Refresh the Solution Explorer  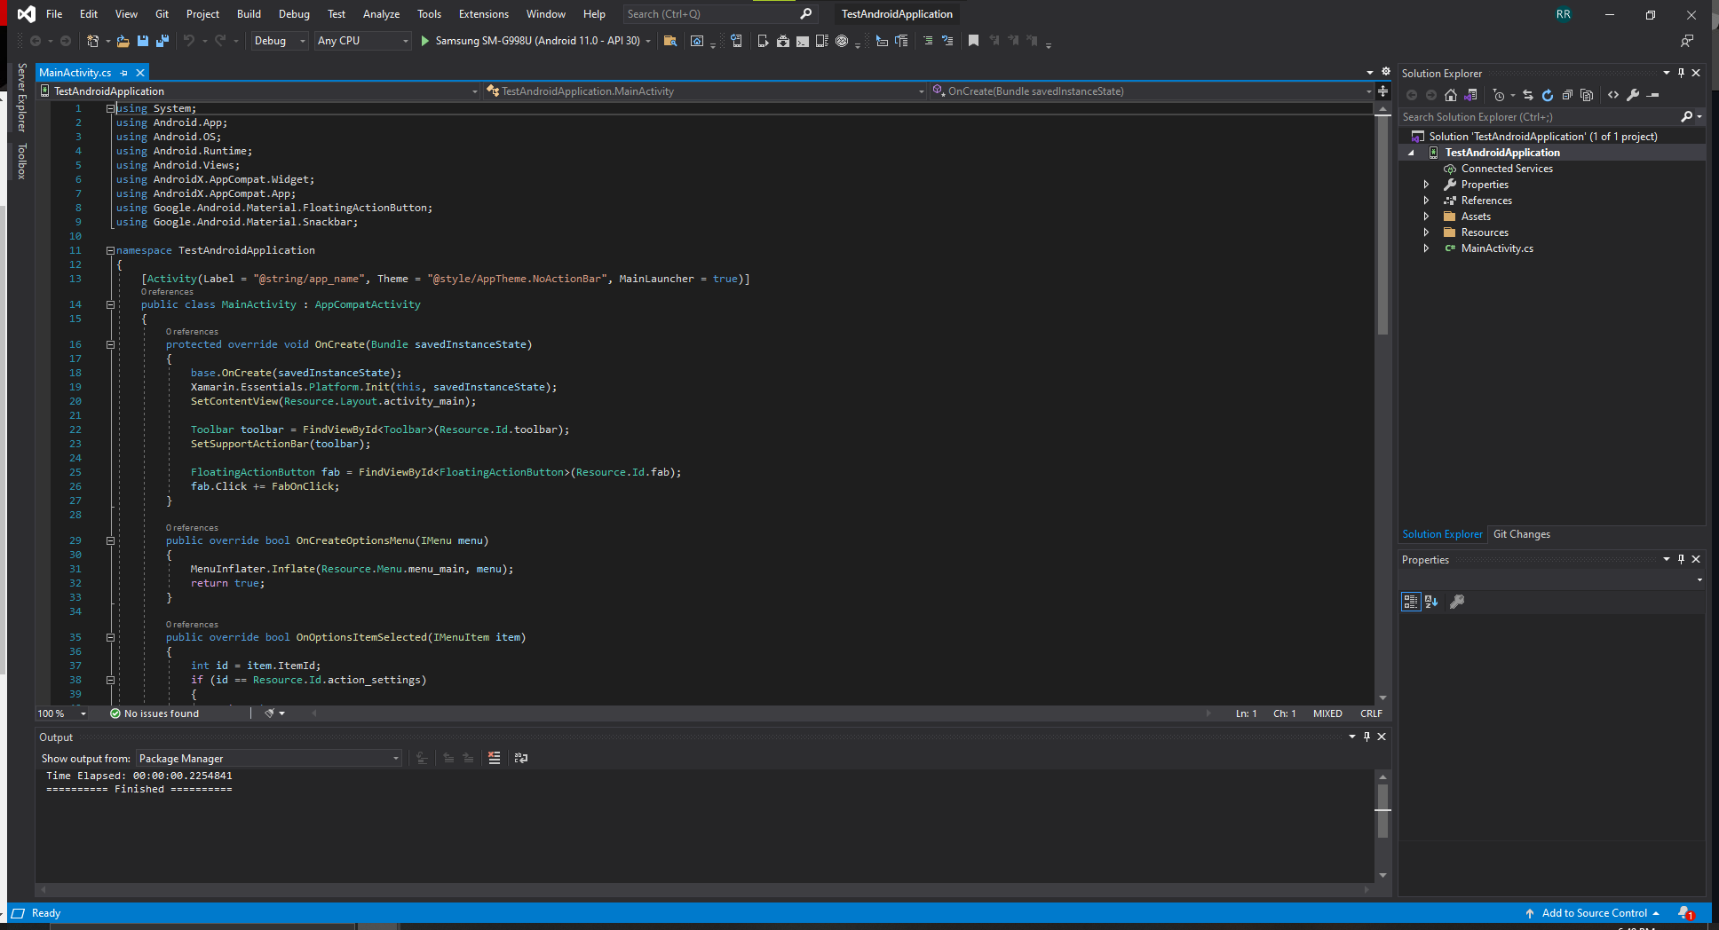tap(1548, 95)
